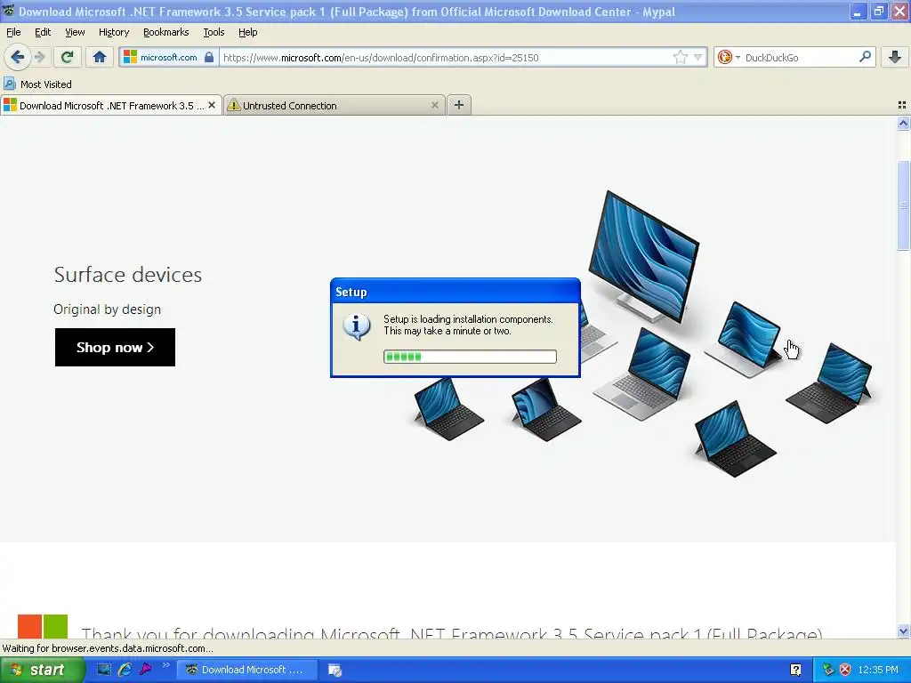Open the Bookmarks menu
The image size is (911, 683).
166,32
